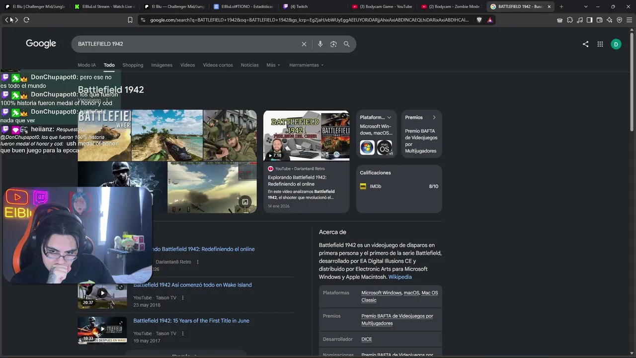Go forward with the browser forward arrow
Screen dimensions: 636x358
16,20
